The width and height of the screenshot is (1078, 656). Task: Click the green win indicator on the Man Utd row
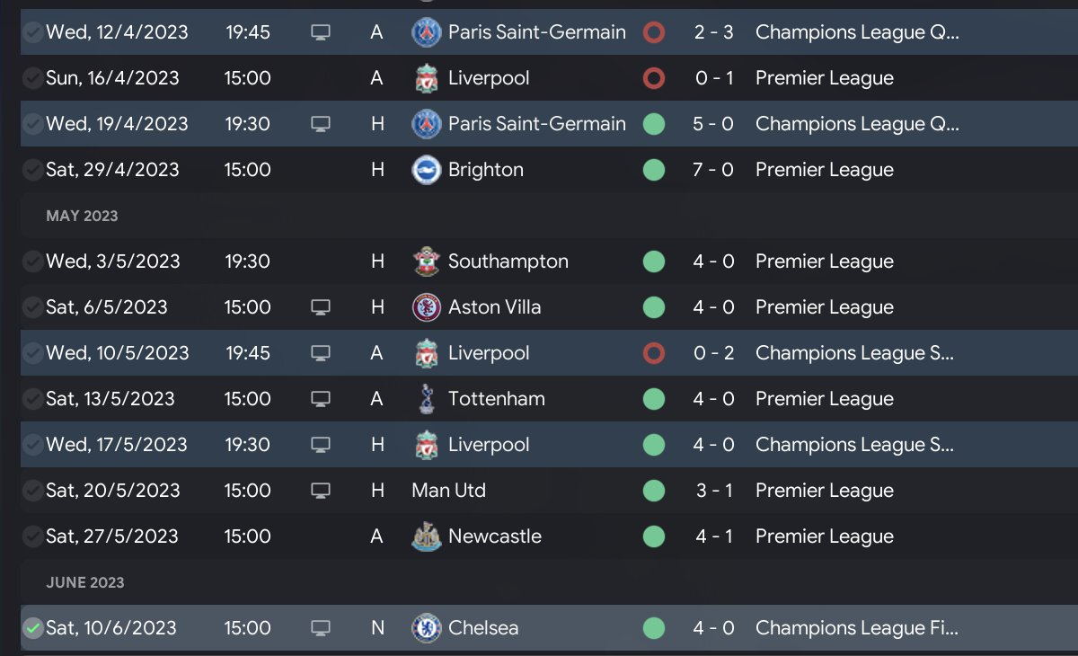pyautogui.click(x=654, y=491)
